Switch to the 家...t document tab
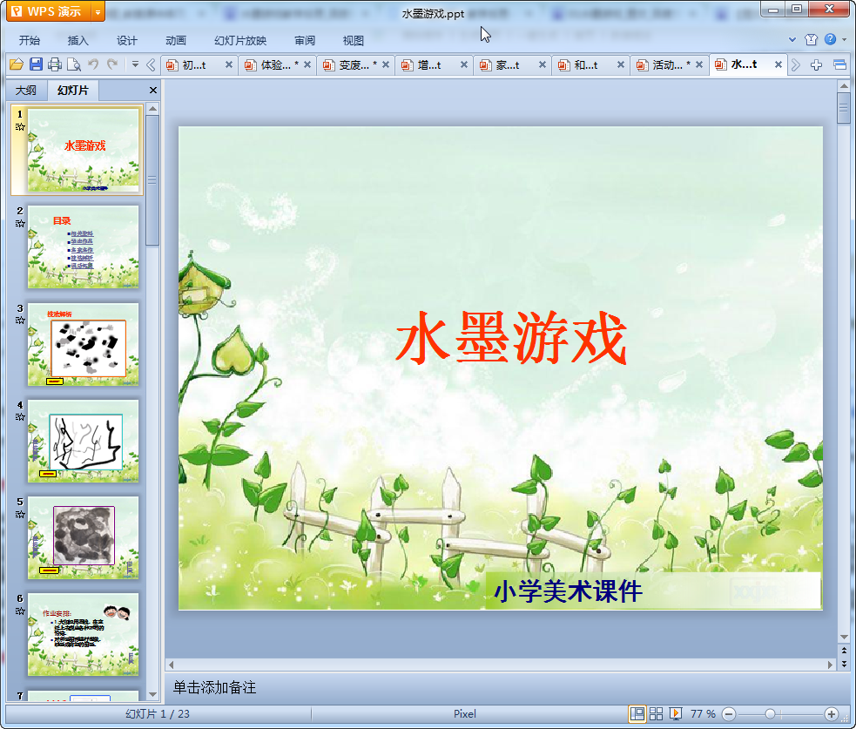 point(509,65)
